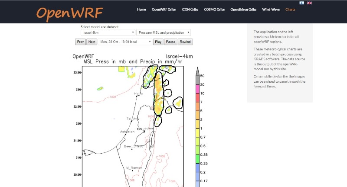Expand the Israel 4km model dropdown
Viewport: 347px width, 187px height.
(x=108, y=32)
